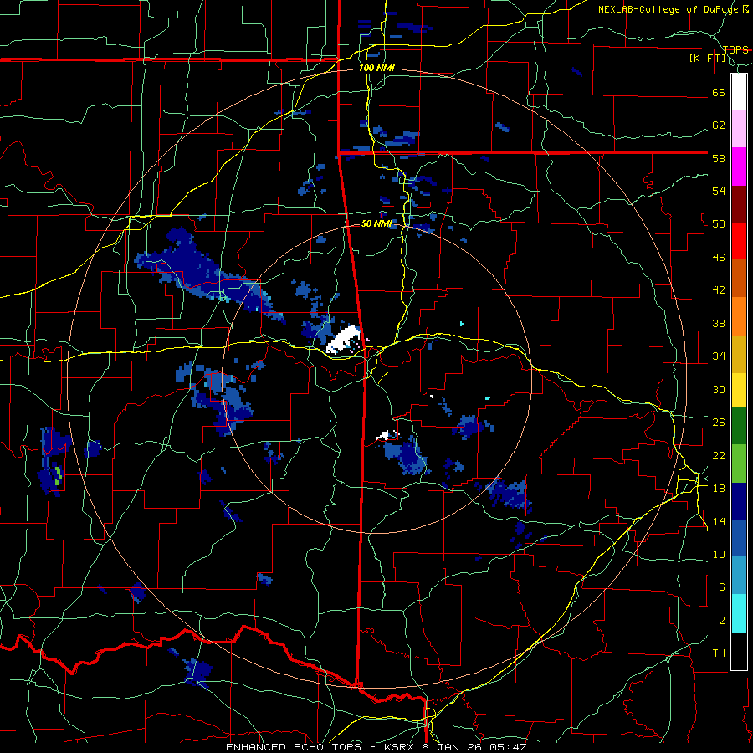
Task: Click the small white echo south of center
Action: (387, 435)
